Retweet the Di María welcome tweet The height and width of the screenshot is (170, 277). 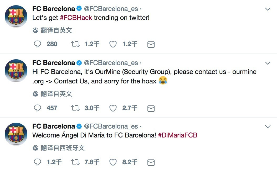75,162
